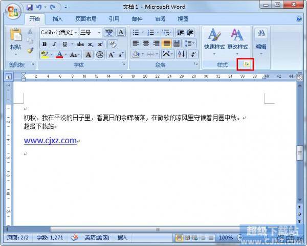Open the 视图 tab
Screen dimensions: 307x246
point(183,19)
